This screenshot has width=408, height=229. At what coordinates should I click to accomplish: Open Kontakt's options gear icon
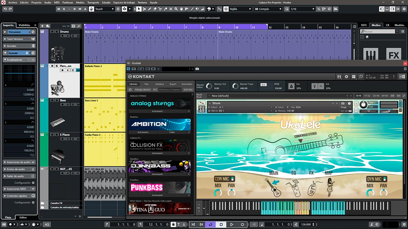tap(346, 77)
